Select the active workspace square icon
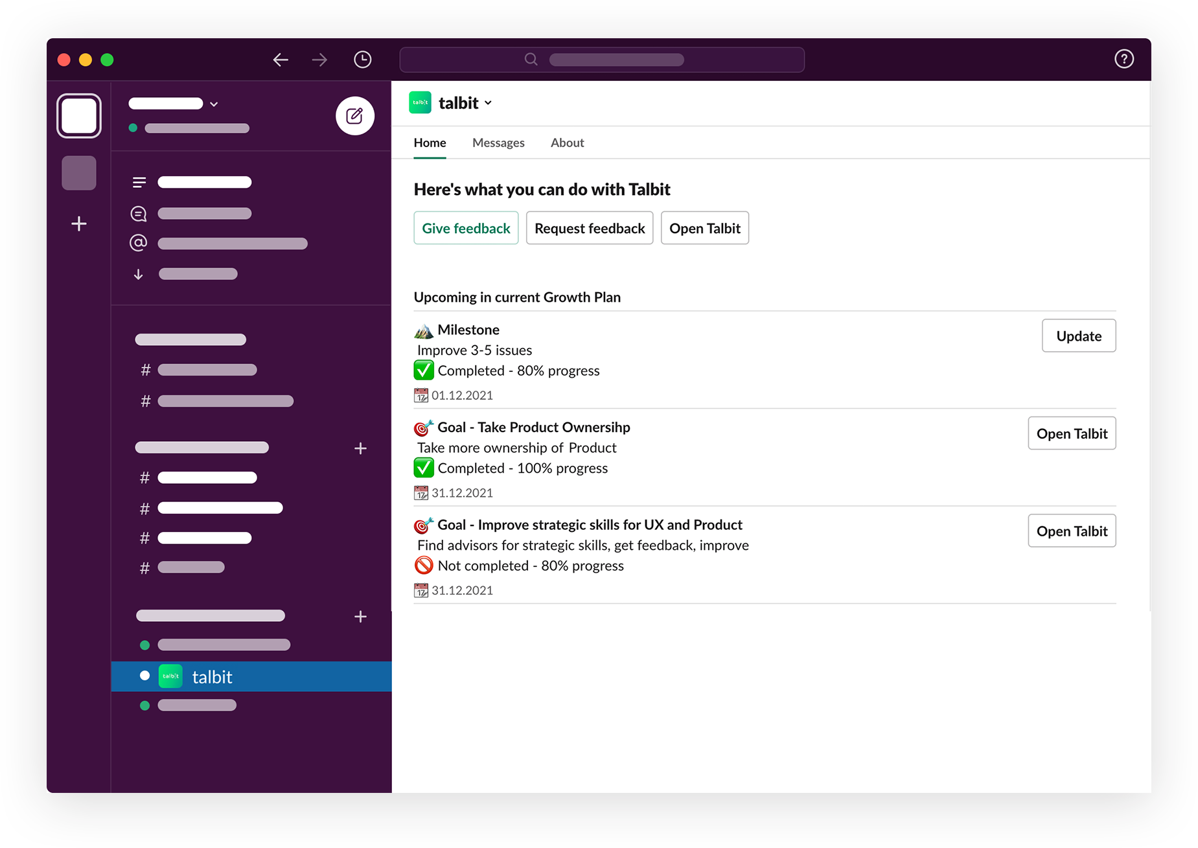This screenshot has width=1198, height=848. coord(79,116)
